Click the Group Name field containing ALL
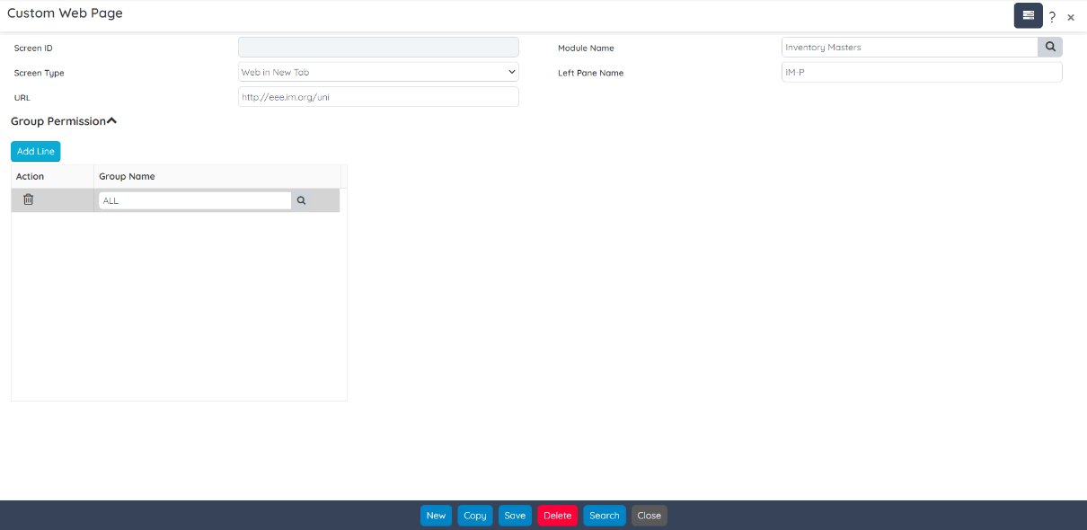Viewport: 1087px width, 530px height. coord(194,201)
